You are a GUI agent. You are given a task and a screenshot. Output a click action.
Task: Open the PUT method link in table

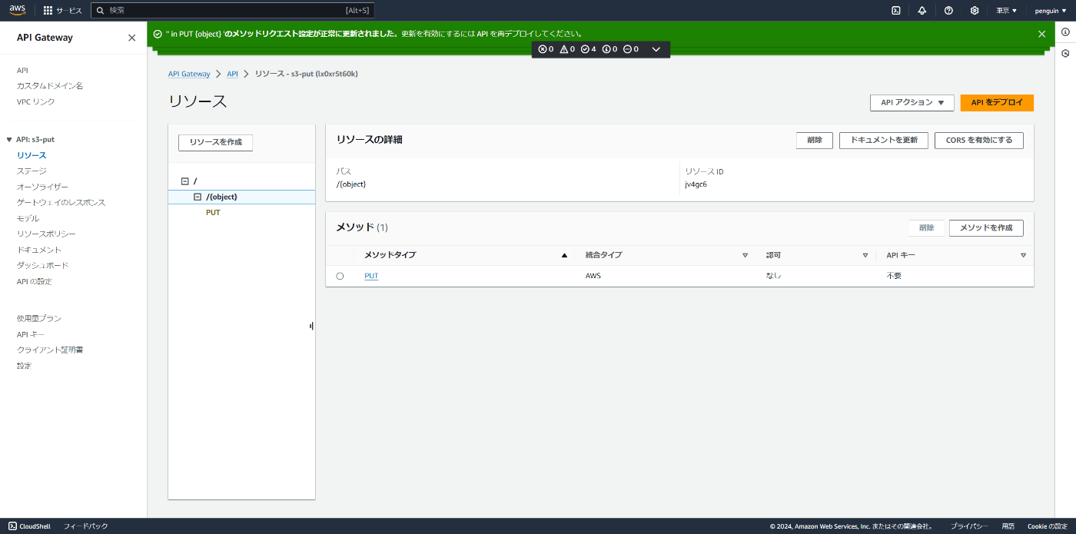371,276
